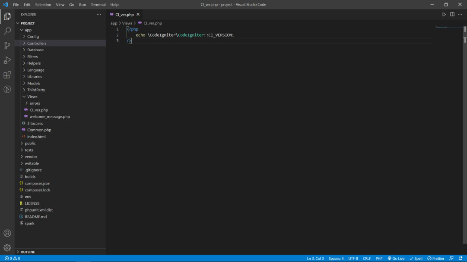Open the File menu
The width and height of the screenshot is (467, 262).
click(16, 4)
